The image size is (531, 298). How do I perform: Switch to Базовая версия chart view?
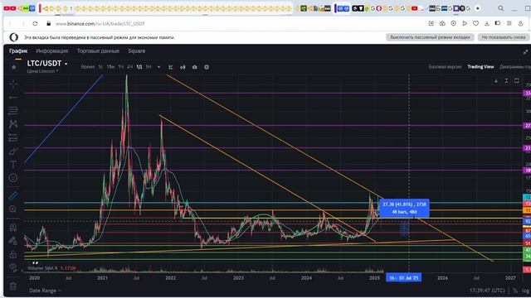click(x=445, y=67)
